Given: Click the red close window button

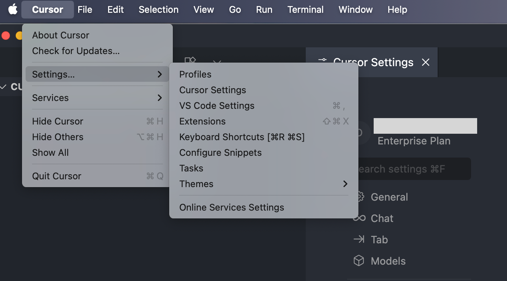Looking at the screenshot, I should click(x=6, y=35).
